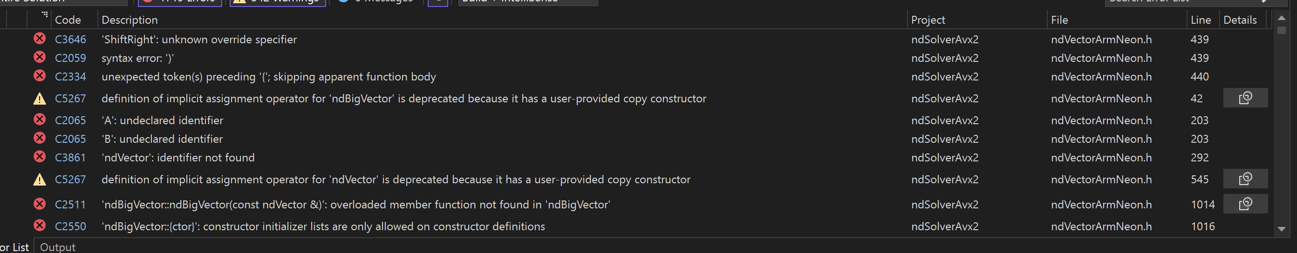1297x253 pixels.
Task: Click the warning icon on the line 42 row
Action: tap(39, 99)
